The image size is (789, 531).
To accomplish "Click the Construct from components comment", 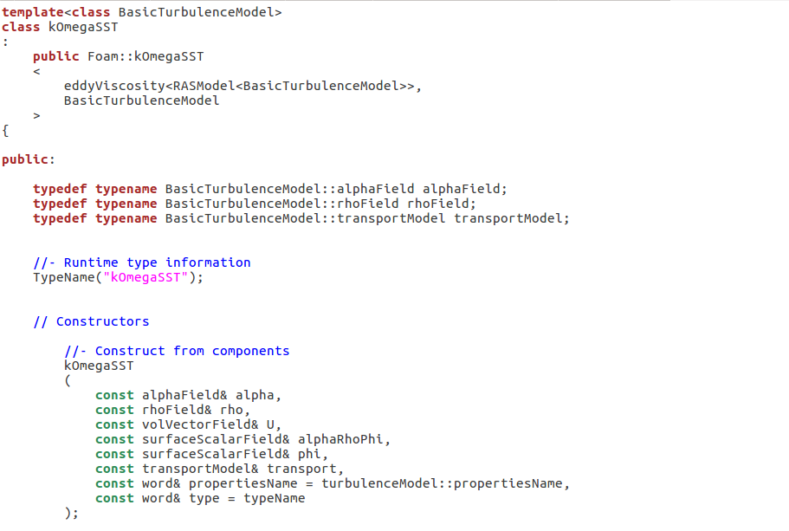I will (177, 351).
